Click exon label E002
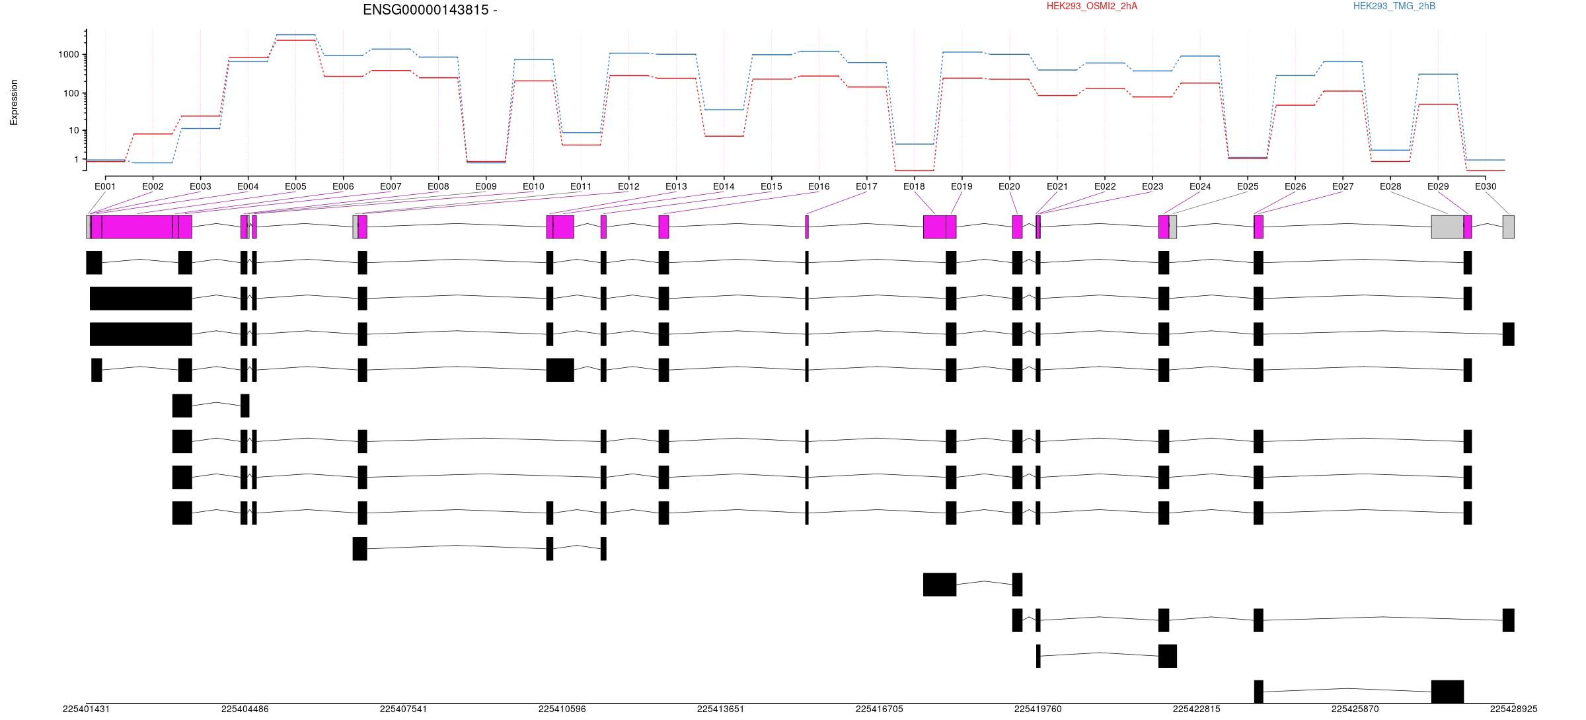1586x720 pixels. (153, 186)
